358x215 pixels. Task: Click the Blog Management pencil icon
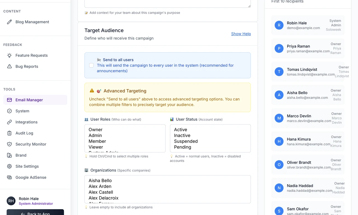tap(9, 22)
